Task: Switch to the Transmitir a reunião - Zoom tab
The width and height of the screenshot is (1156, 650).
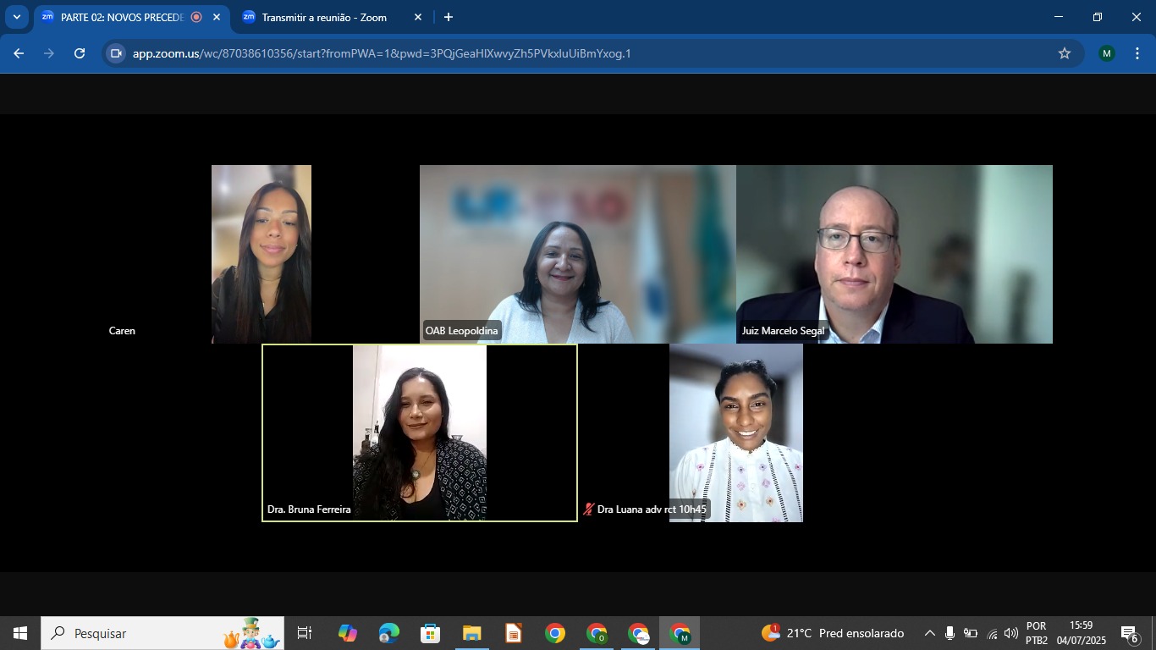Action: [324, 17]
